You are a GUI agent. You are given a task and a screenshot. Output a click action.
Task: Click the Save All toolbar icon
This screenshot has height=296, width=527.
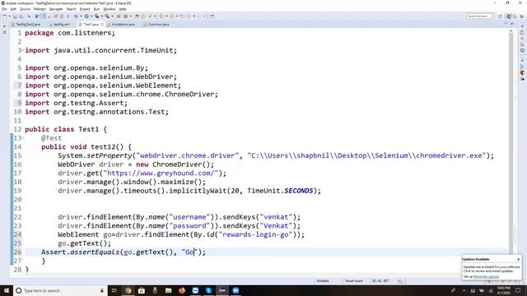coord(21,16)
